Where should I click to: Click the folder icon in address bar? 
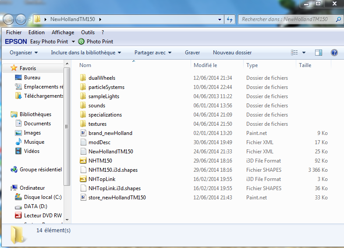(x=38, y=19)
